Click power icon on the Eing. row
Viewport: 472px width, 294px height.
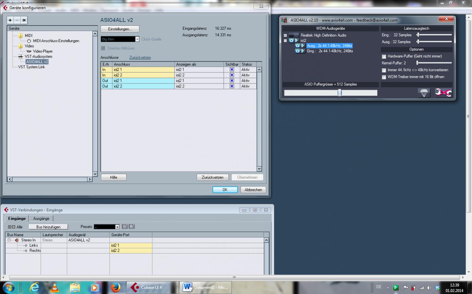tap(298, 51)
